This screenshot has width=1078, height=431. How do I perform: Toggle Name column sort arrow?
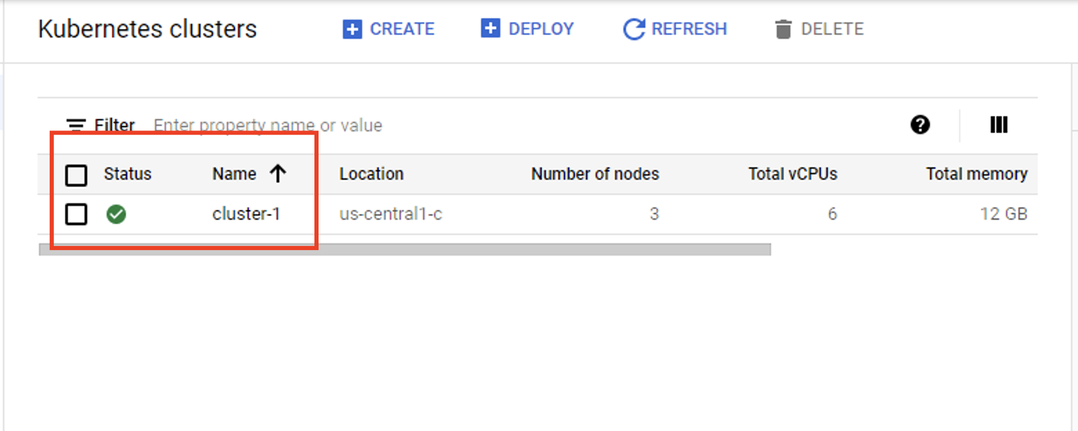pos(278,174)
